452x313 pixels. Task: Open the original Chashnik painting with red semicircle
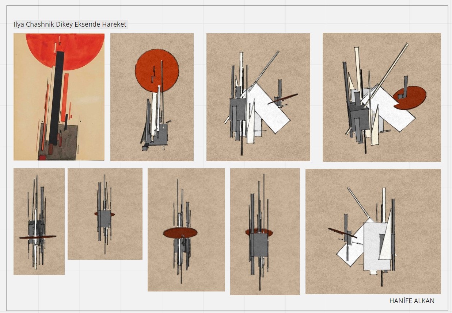pyautogui.click(x=59, y=97)
